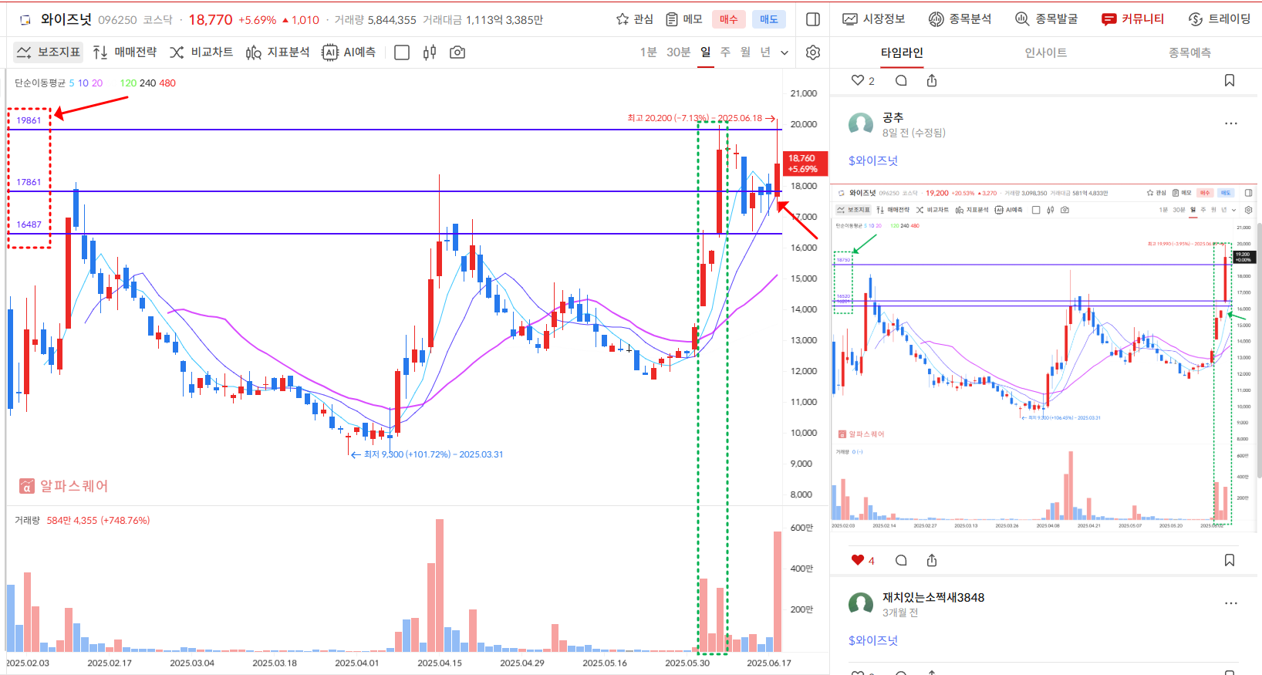Open $와이즈넷 tag in 공추 post

pos(873,160)
